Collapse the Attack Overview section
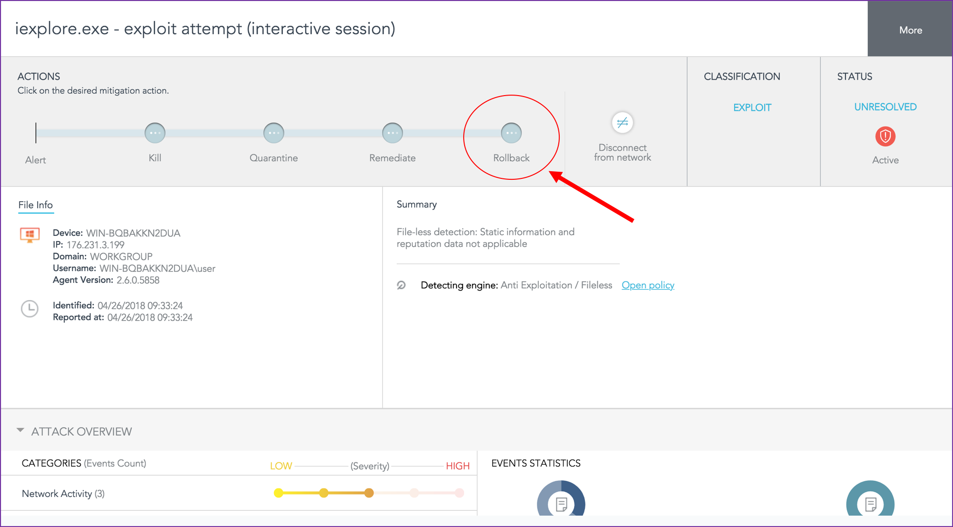 [20, 430]
